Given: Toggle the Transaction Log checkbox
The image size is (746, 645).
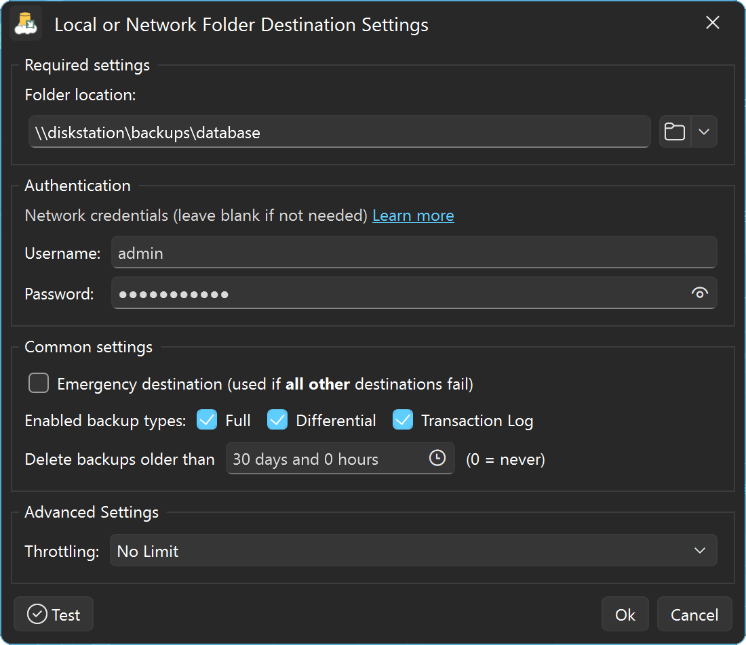Looking at the screenshot, I should [403, 421].
